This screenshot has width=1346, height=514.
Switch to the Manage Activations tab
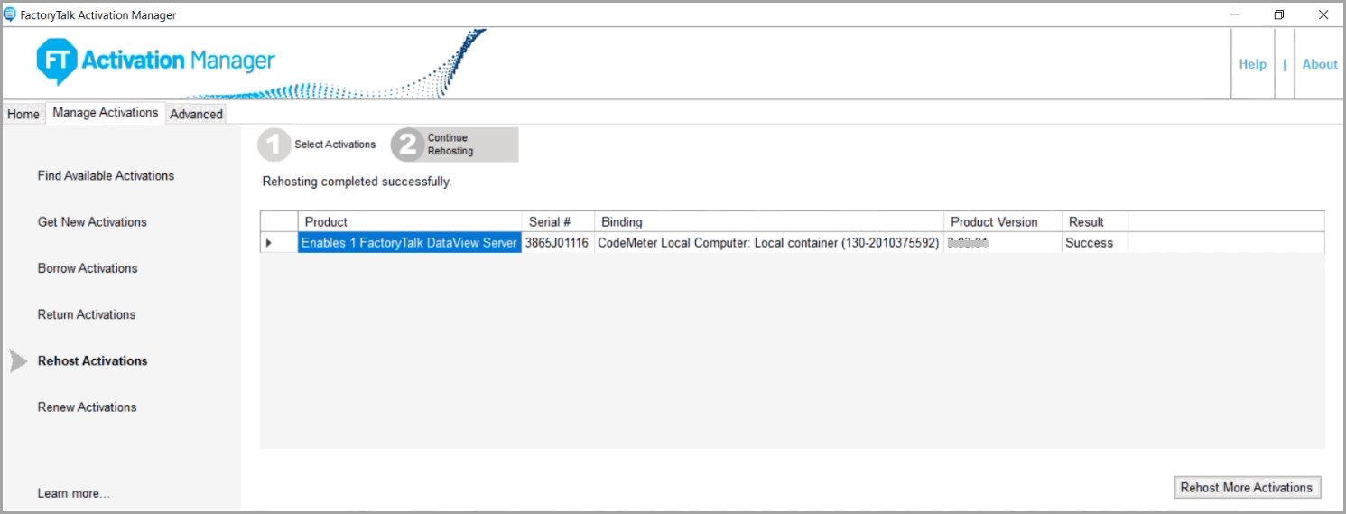point(106,113)
